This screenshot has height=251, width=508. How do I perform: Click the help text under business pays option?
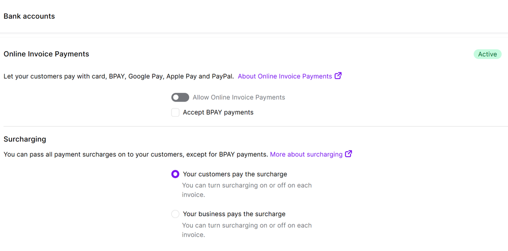click(247, 230)
